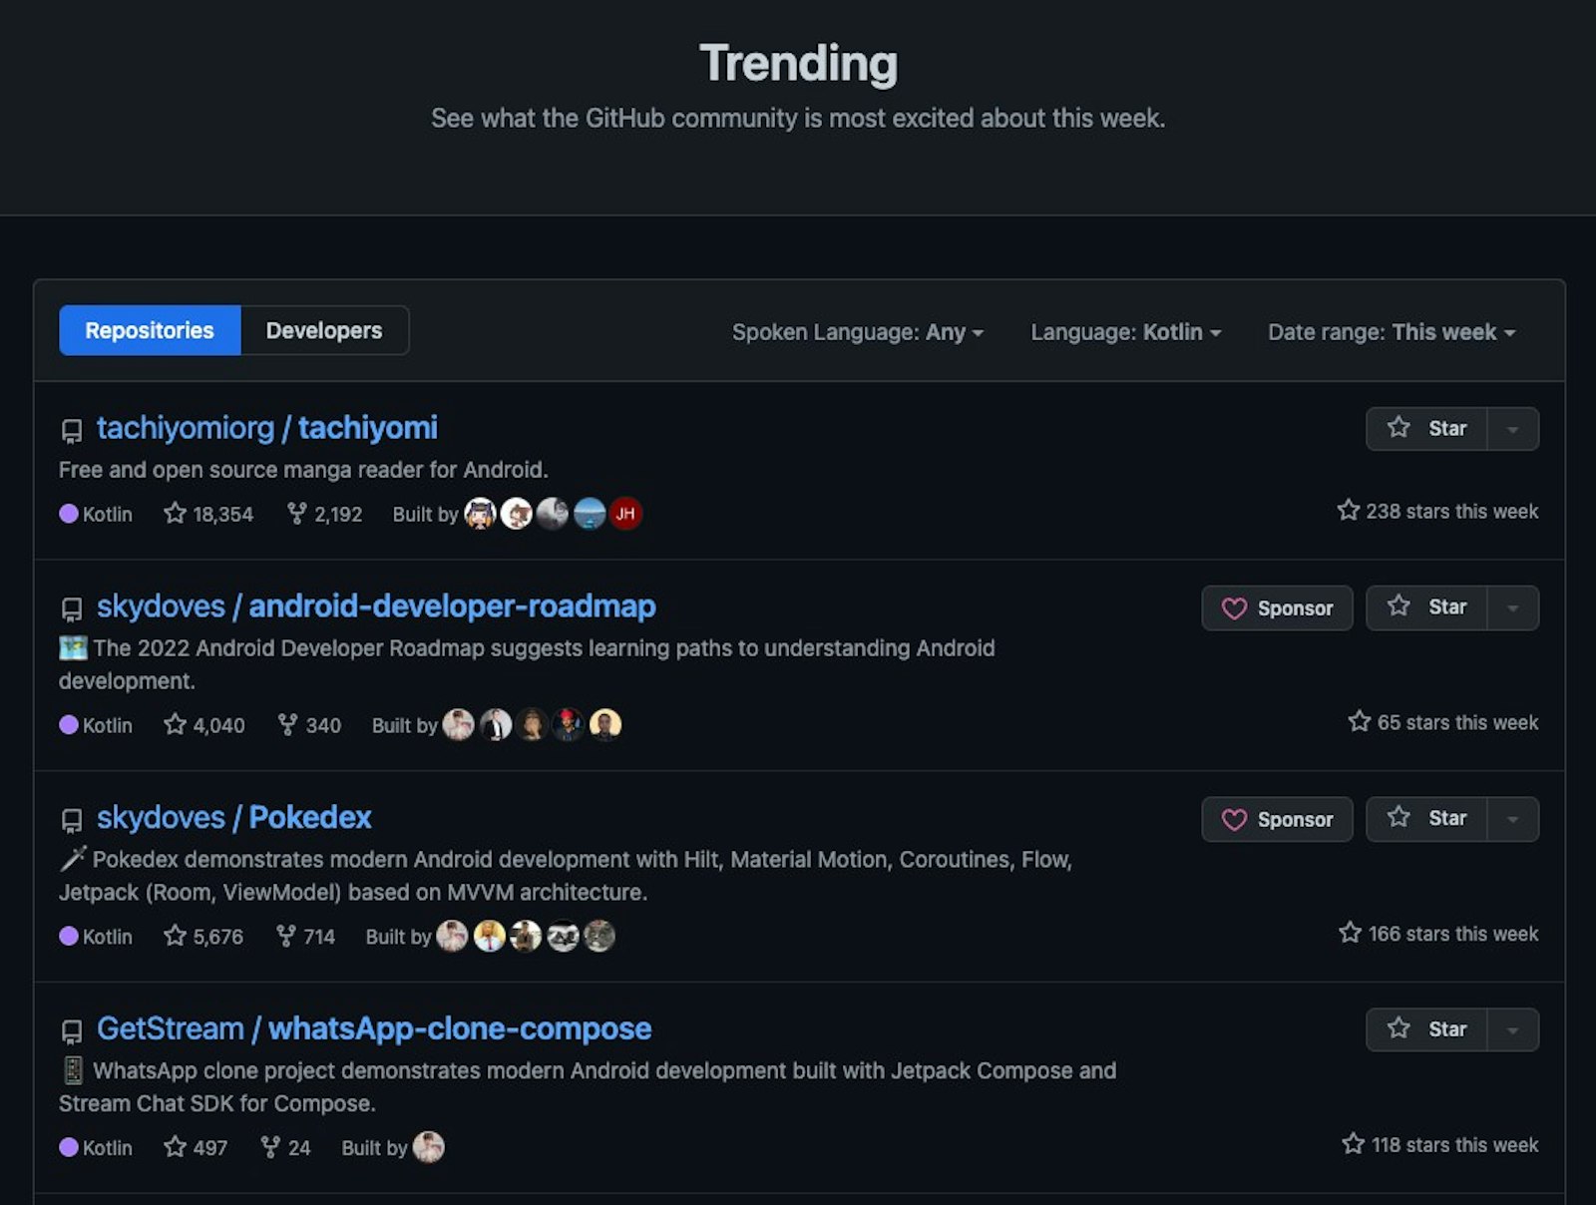Click the whatsApp-clone-compose contributor avatar
Image resolution: width=1596 pixels, height=1205 pixels.
429,1147
